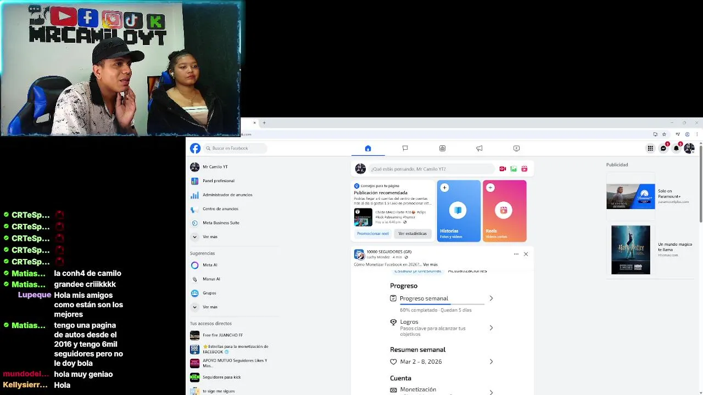Open the three-dot menu on 10000 SEGUIDORES post
Screen dimensions: 703x395
coord(516,254)
